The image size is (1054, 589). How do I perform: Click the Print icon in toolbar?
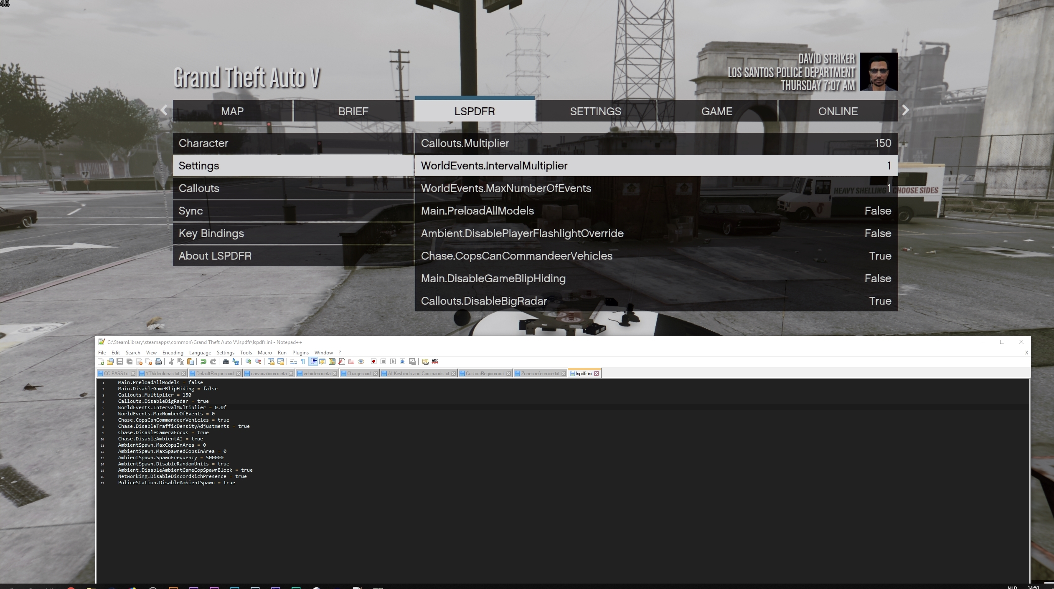click(x=158, y=361)
